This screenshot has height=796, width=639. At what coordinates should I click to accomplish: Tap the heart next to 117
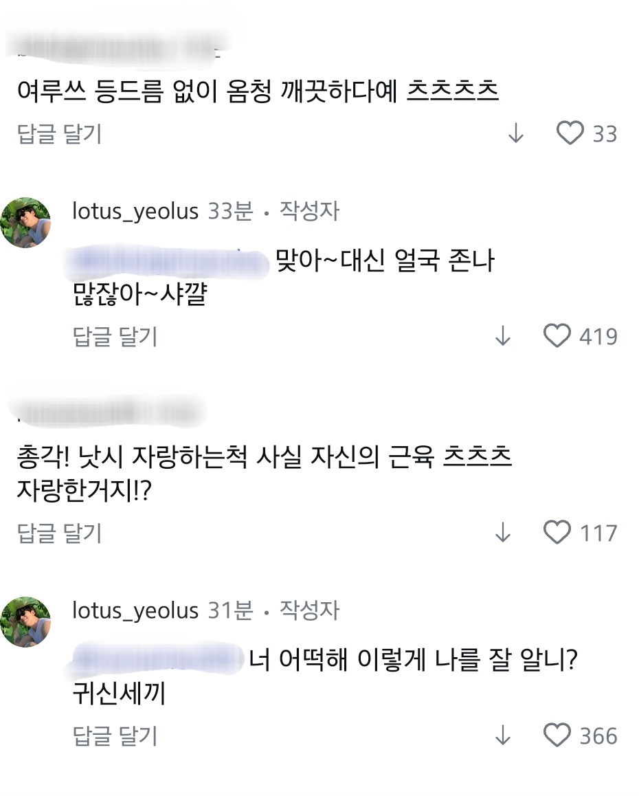point(557,532)
